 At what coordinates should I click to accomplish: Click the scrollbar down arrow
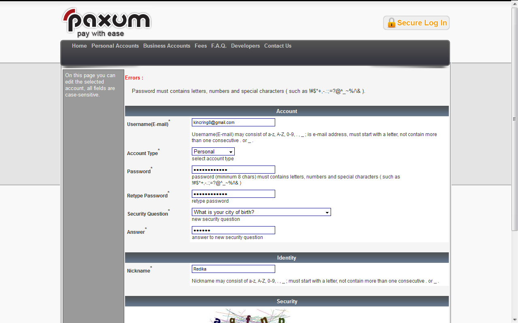514,320
